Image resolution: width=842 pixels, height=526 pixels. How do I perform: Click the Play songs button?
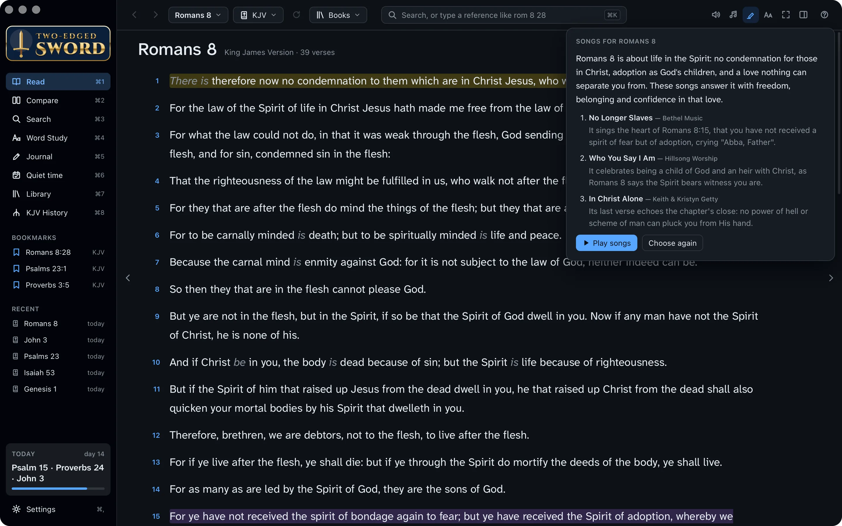tap(606, 243)
